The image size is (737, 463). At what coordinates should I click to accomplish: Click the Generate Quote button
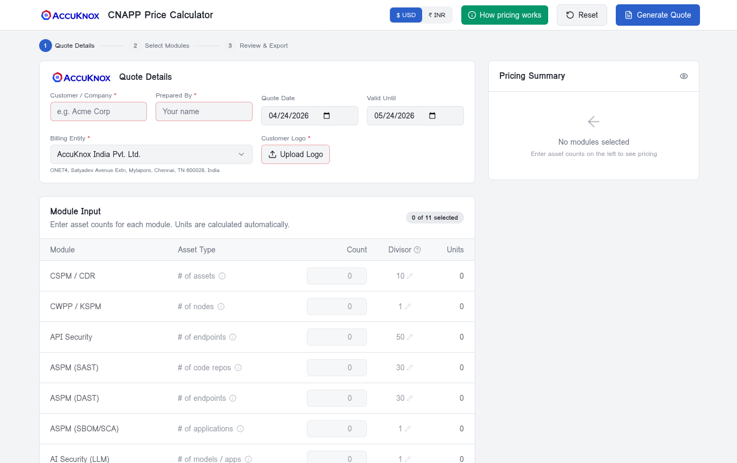click(658, 15)
